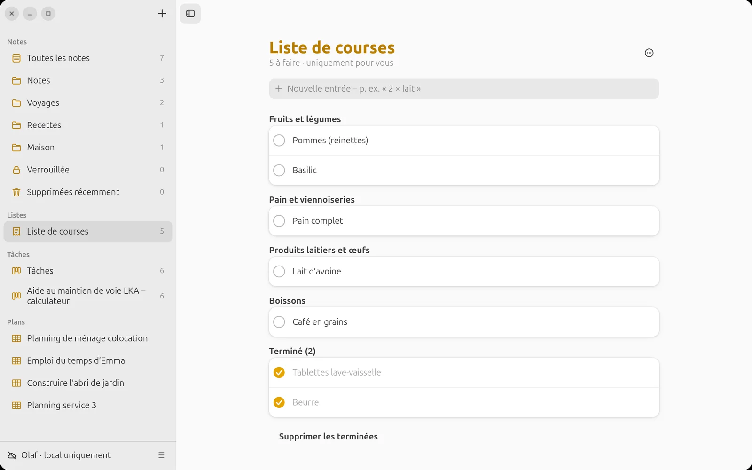Viewport: 752px width, 470px height.
Task: Open the list options ellipsis menu
Action: click(649, 53)
